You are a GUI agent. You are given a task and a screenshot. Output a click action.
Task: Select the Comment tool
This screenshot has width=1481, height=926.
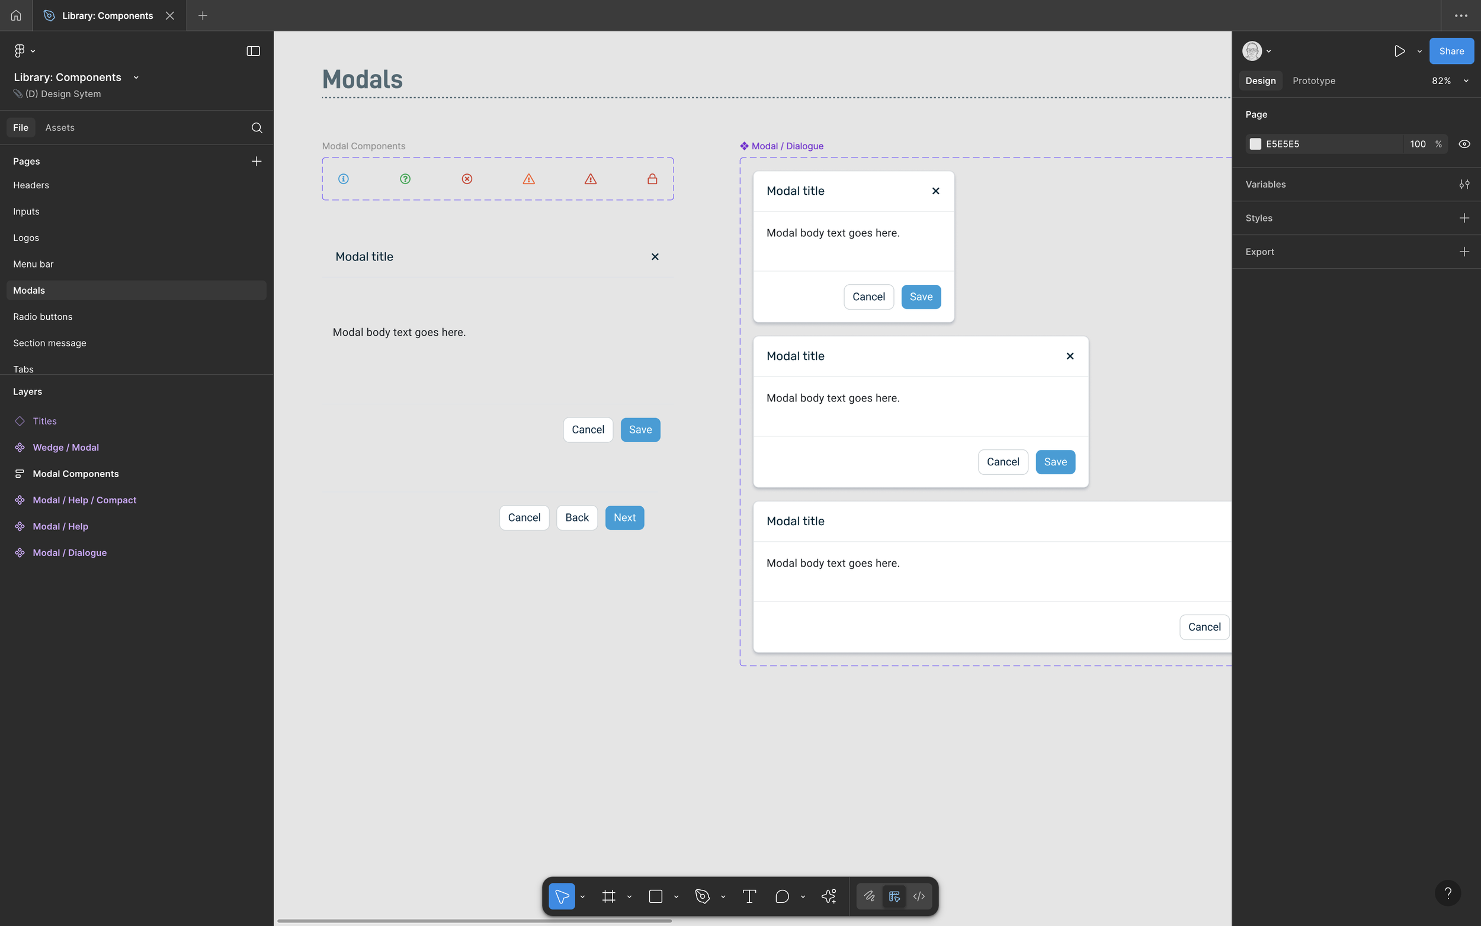click(782, 896)
